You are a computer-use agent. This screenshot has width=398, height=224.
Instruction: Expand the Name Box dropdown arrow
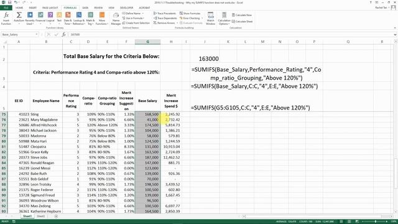point(37,34)
